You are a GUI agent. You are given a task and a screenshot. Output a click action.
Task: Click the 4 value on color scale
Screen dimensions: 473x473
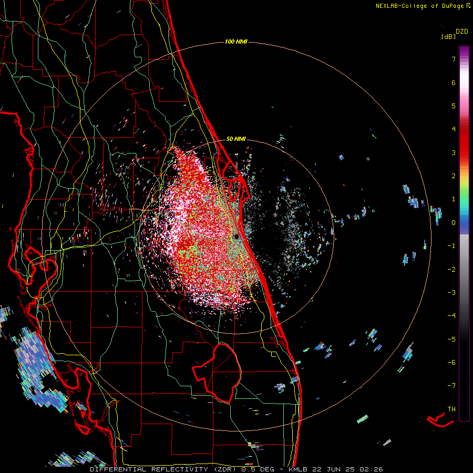point(454,129)
